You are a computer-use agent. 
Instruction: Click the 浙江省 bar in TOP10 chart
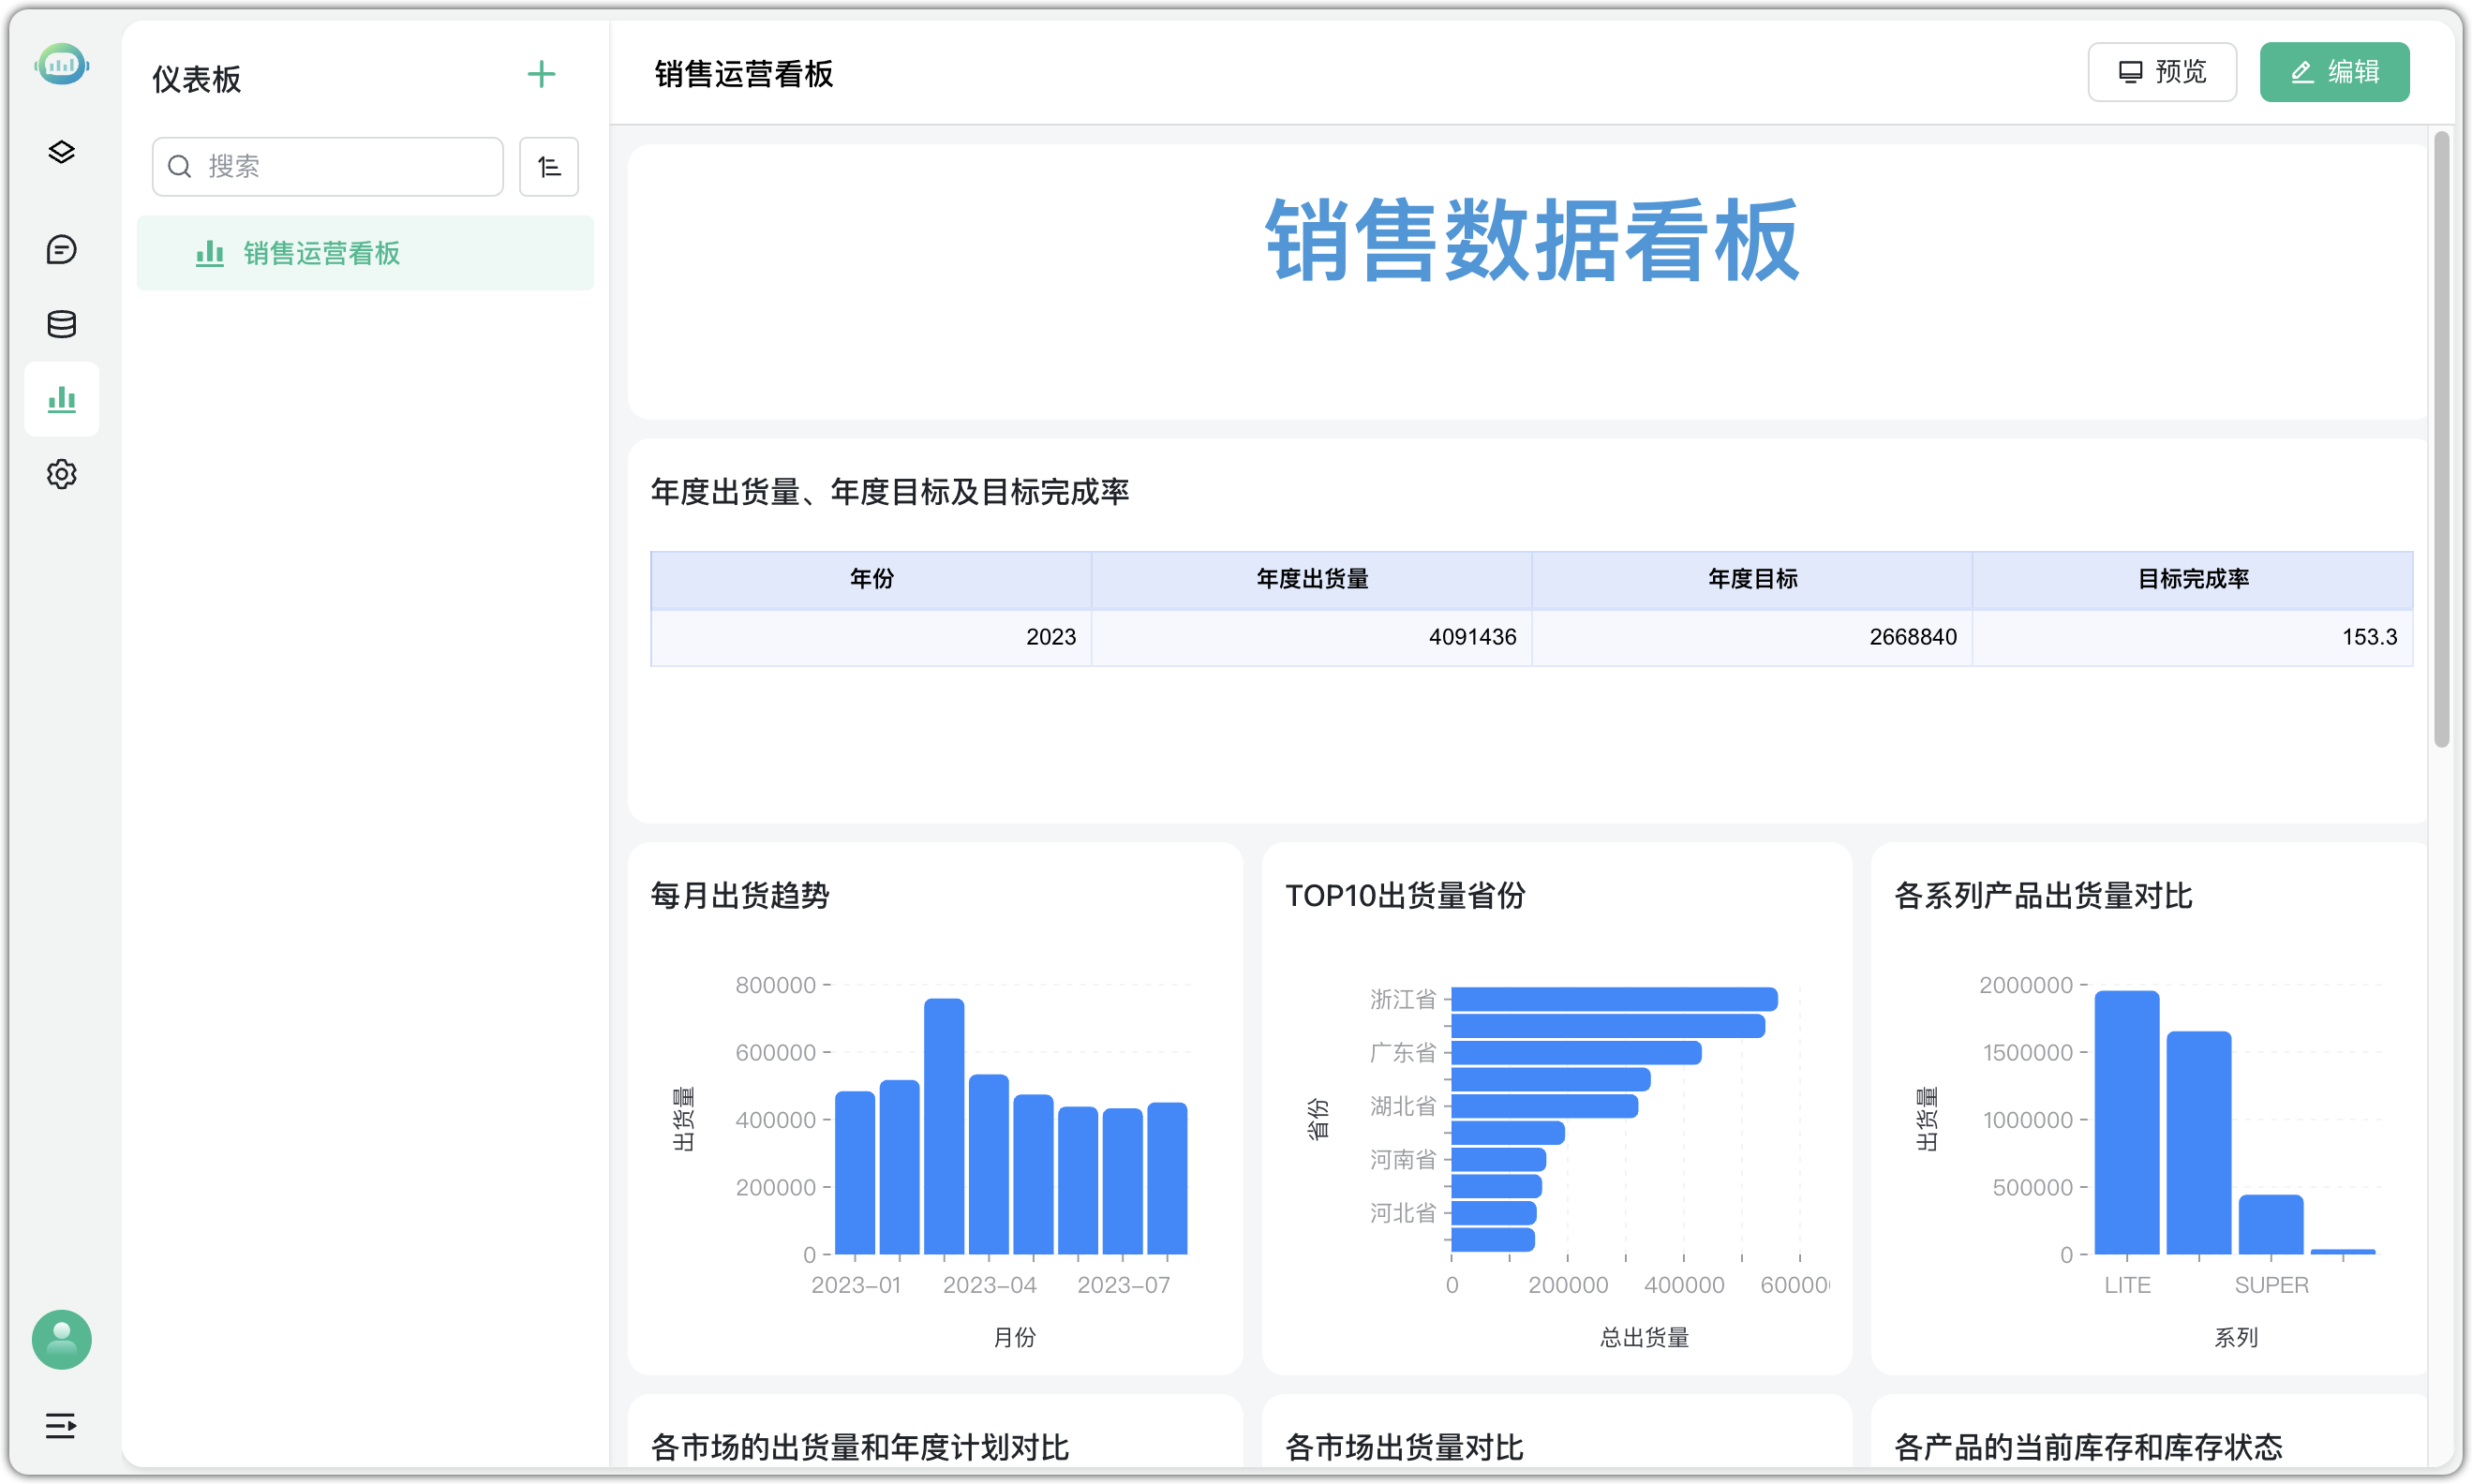tap(1613, 999)
